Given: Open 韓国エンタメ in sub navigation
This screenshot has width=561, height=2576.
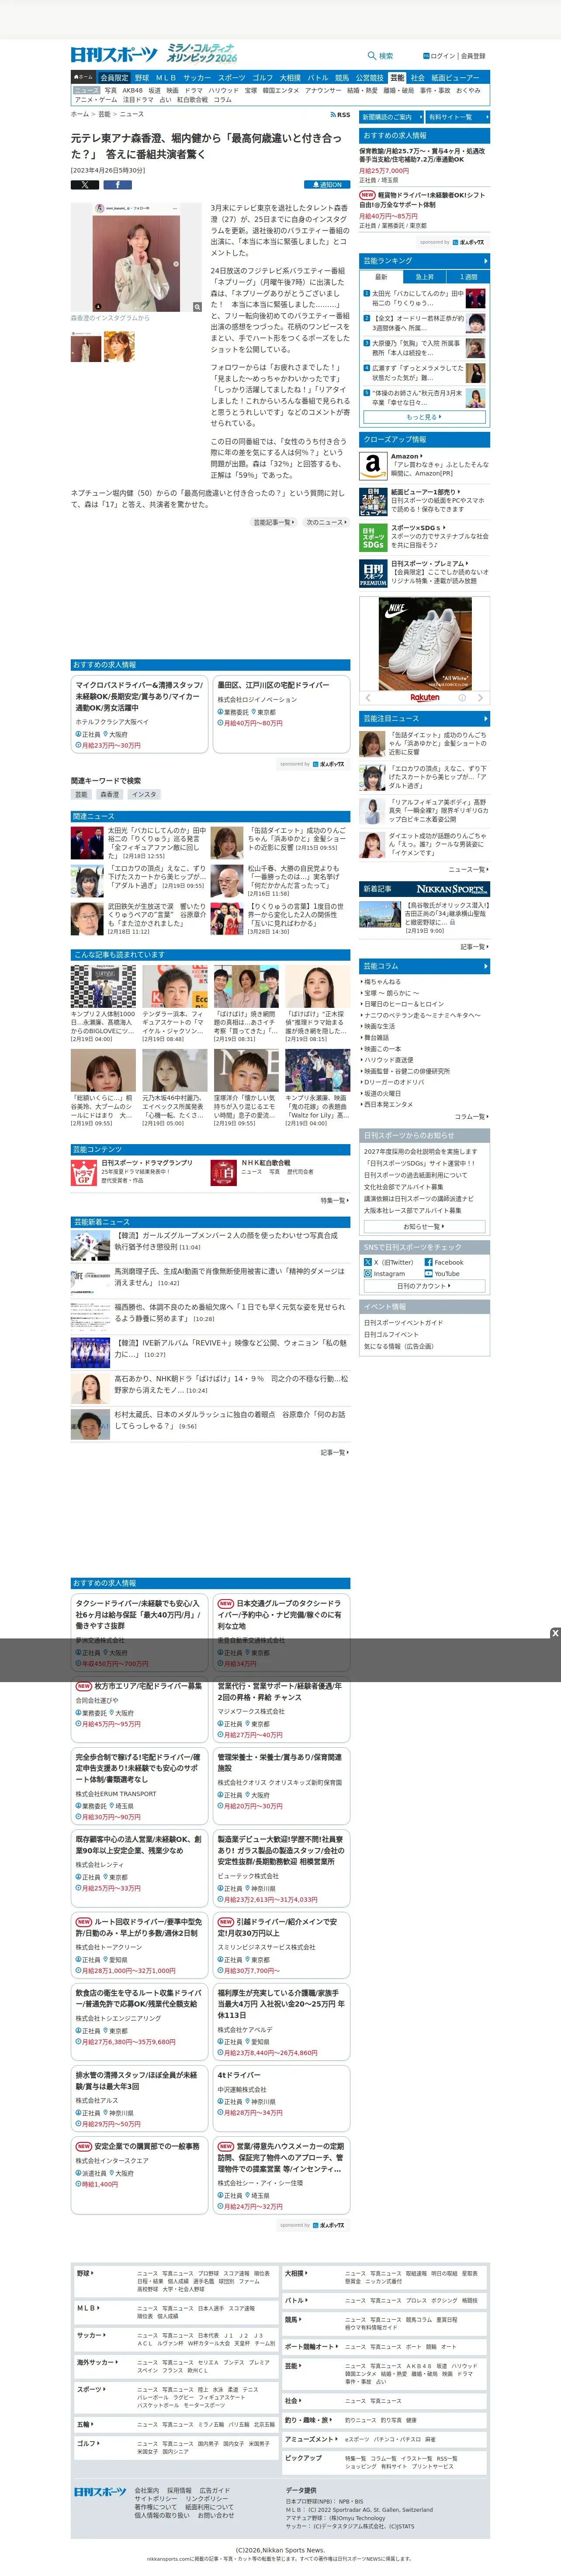Looking at the screenshot, I should coord(281,90).
